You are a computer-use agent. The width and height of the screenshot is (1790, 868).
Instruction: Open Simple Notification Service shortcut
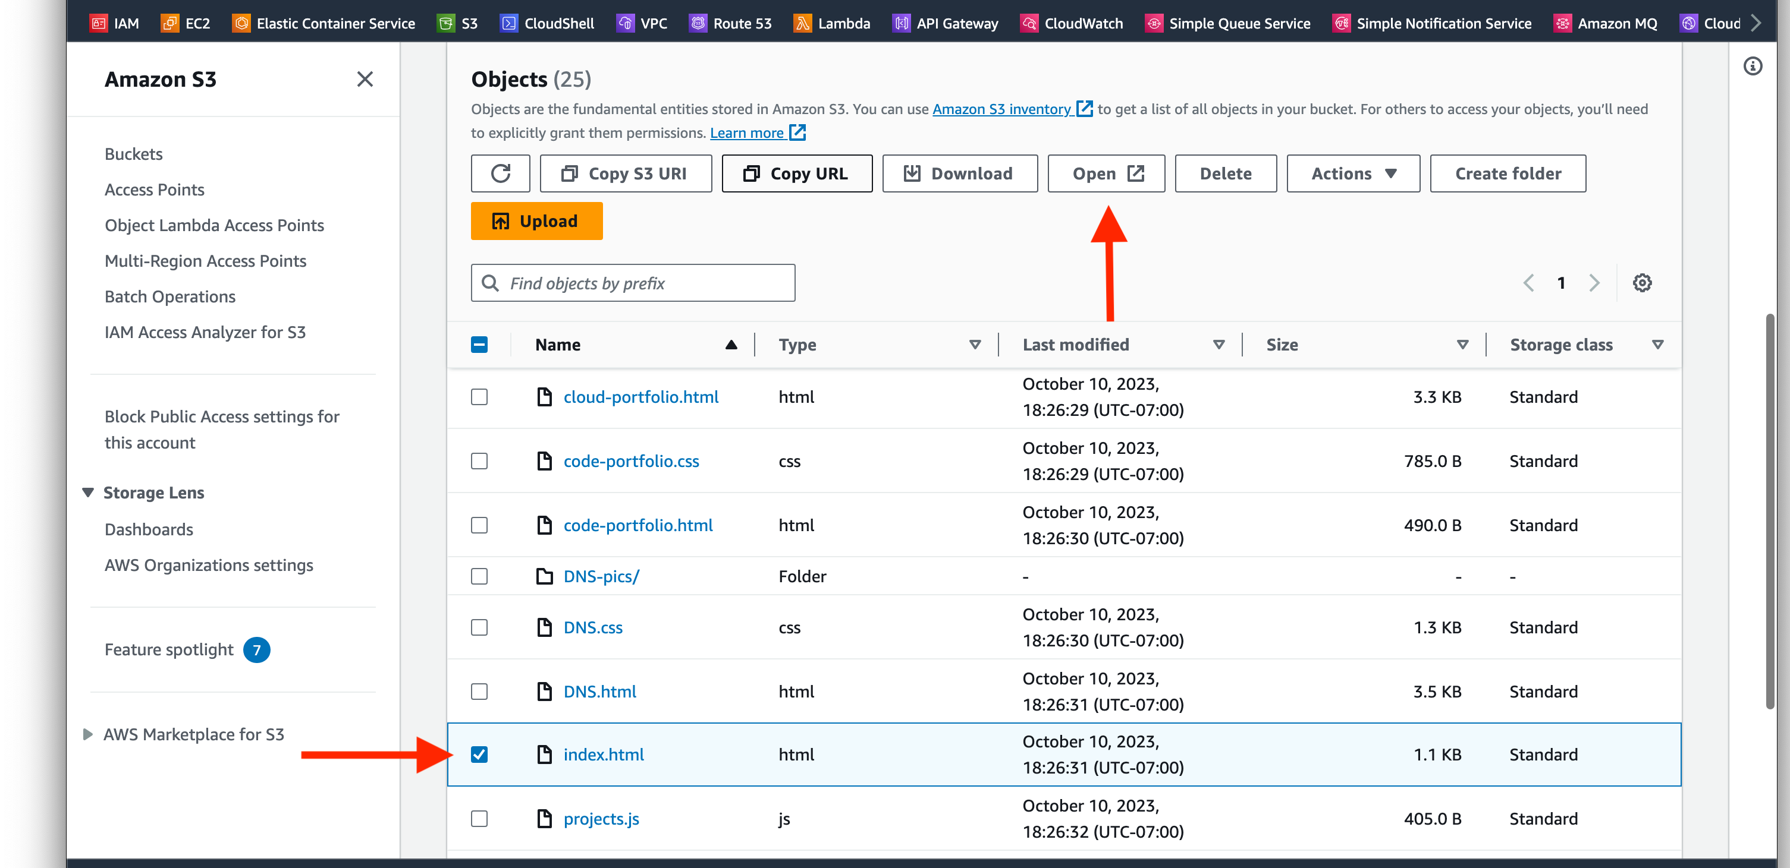coord(1432,23)
